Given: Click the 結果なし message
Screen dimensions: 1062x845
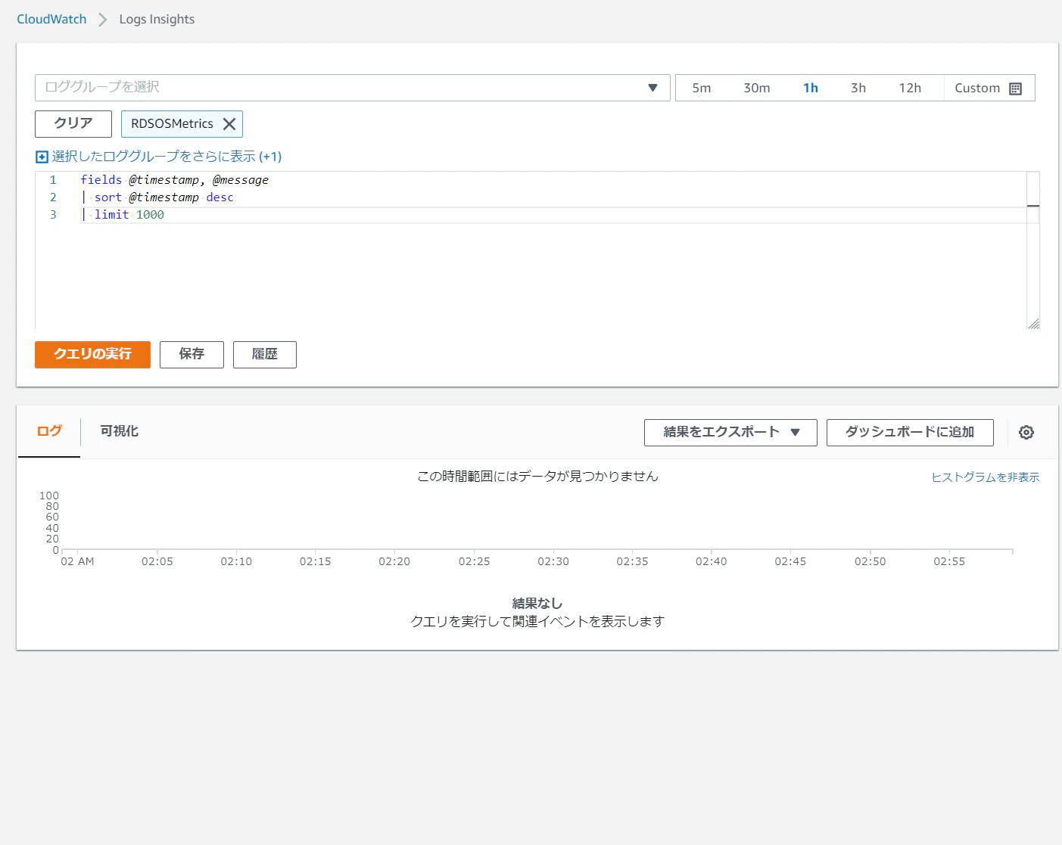Looking at the screenshot, I should coord(537,604).
